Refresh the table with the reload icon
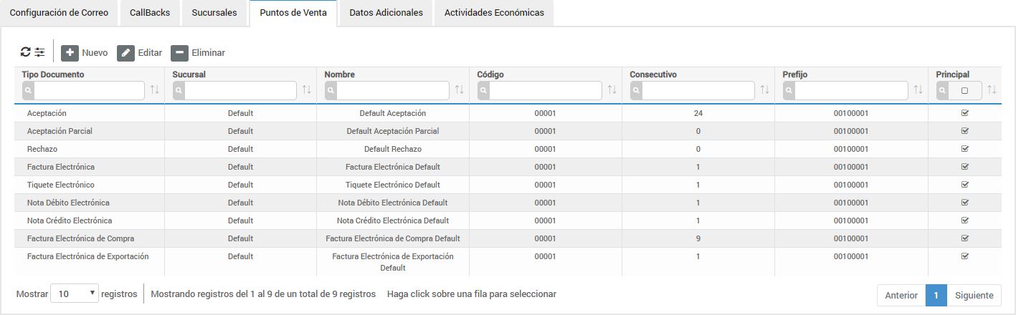Screen dimensions: 1016x315 [x=26, y=52]
